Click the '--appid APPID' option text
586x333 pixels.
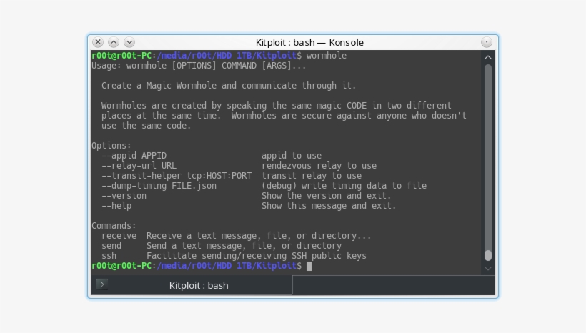[134, 156]
